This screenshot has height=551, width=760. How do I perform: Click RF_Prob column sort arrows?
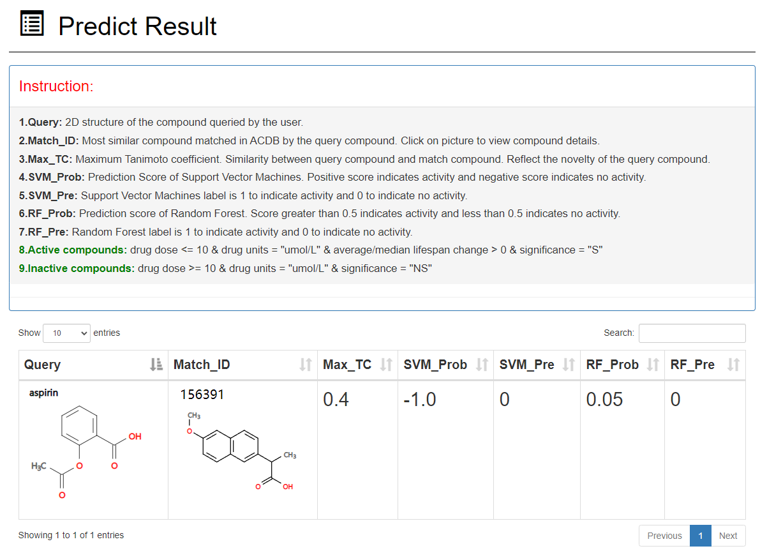[653, 365]
